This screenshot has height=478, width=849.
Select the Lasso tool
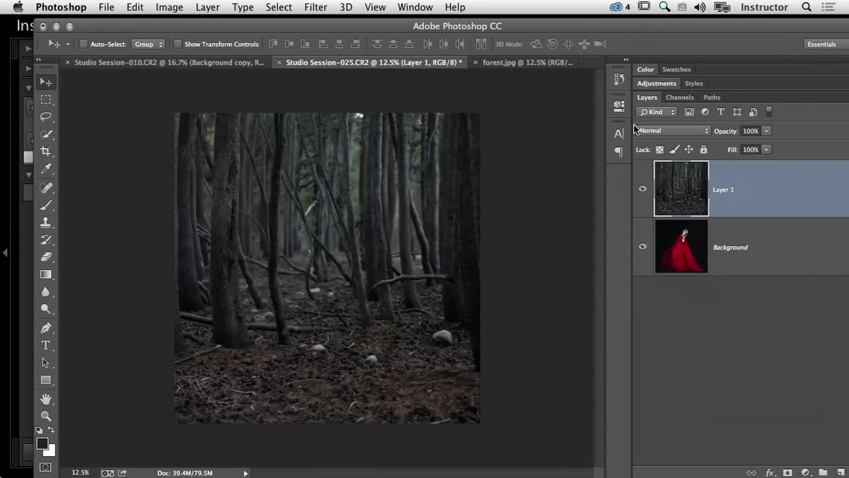pos(46,117)
